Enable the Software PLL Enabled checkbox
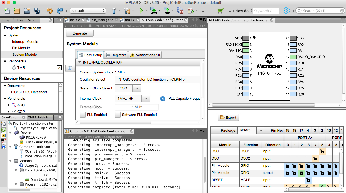The height and width of the screenshot is (193, 346). pyautogui.click(x=118, y=115)
